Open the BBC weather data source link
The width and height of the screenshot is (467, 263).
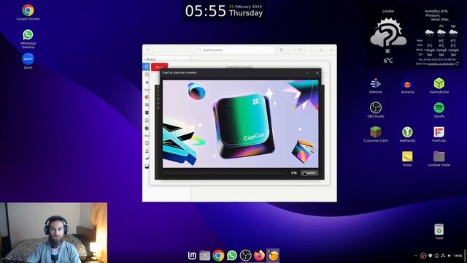(441, 64)
